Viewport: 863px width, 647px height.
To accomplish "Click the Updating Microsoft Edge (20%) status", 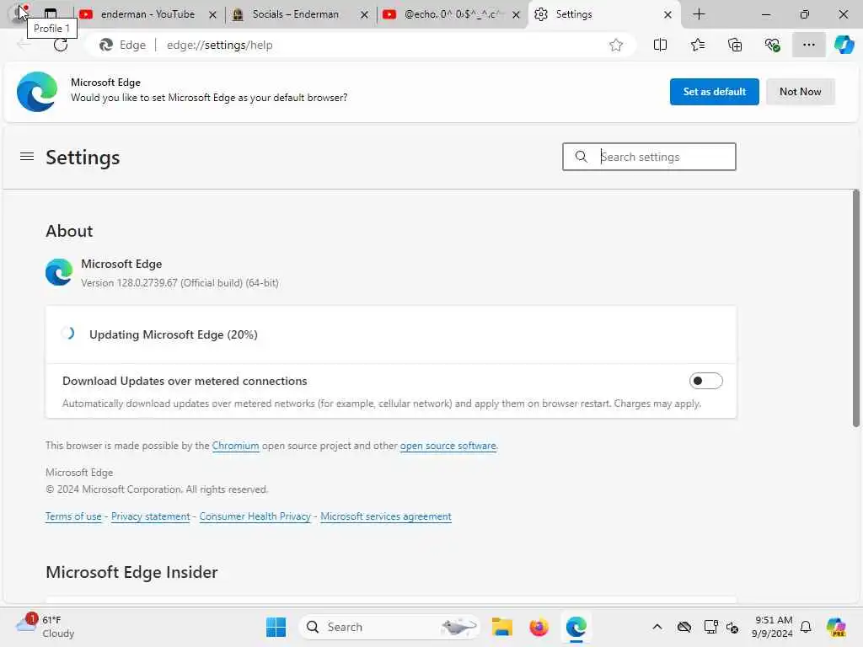I will pyautogui.click(x=174, y=334).
